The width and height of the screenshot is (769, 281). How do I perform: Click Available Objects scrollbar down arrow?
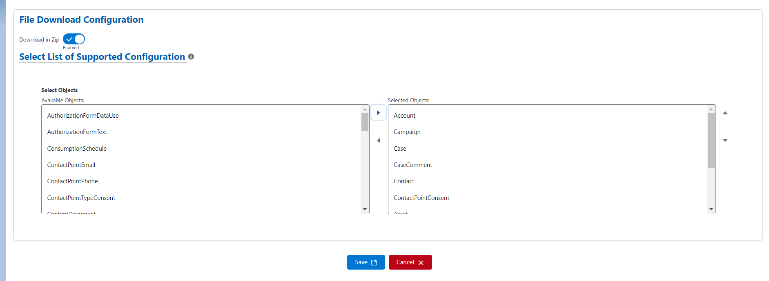pos(365,209)
